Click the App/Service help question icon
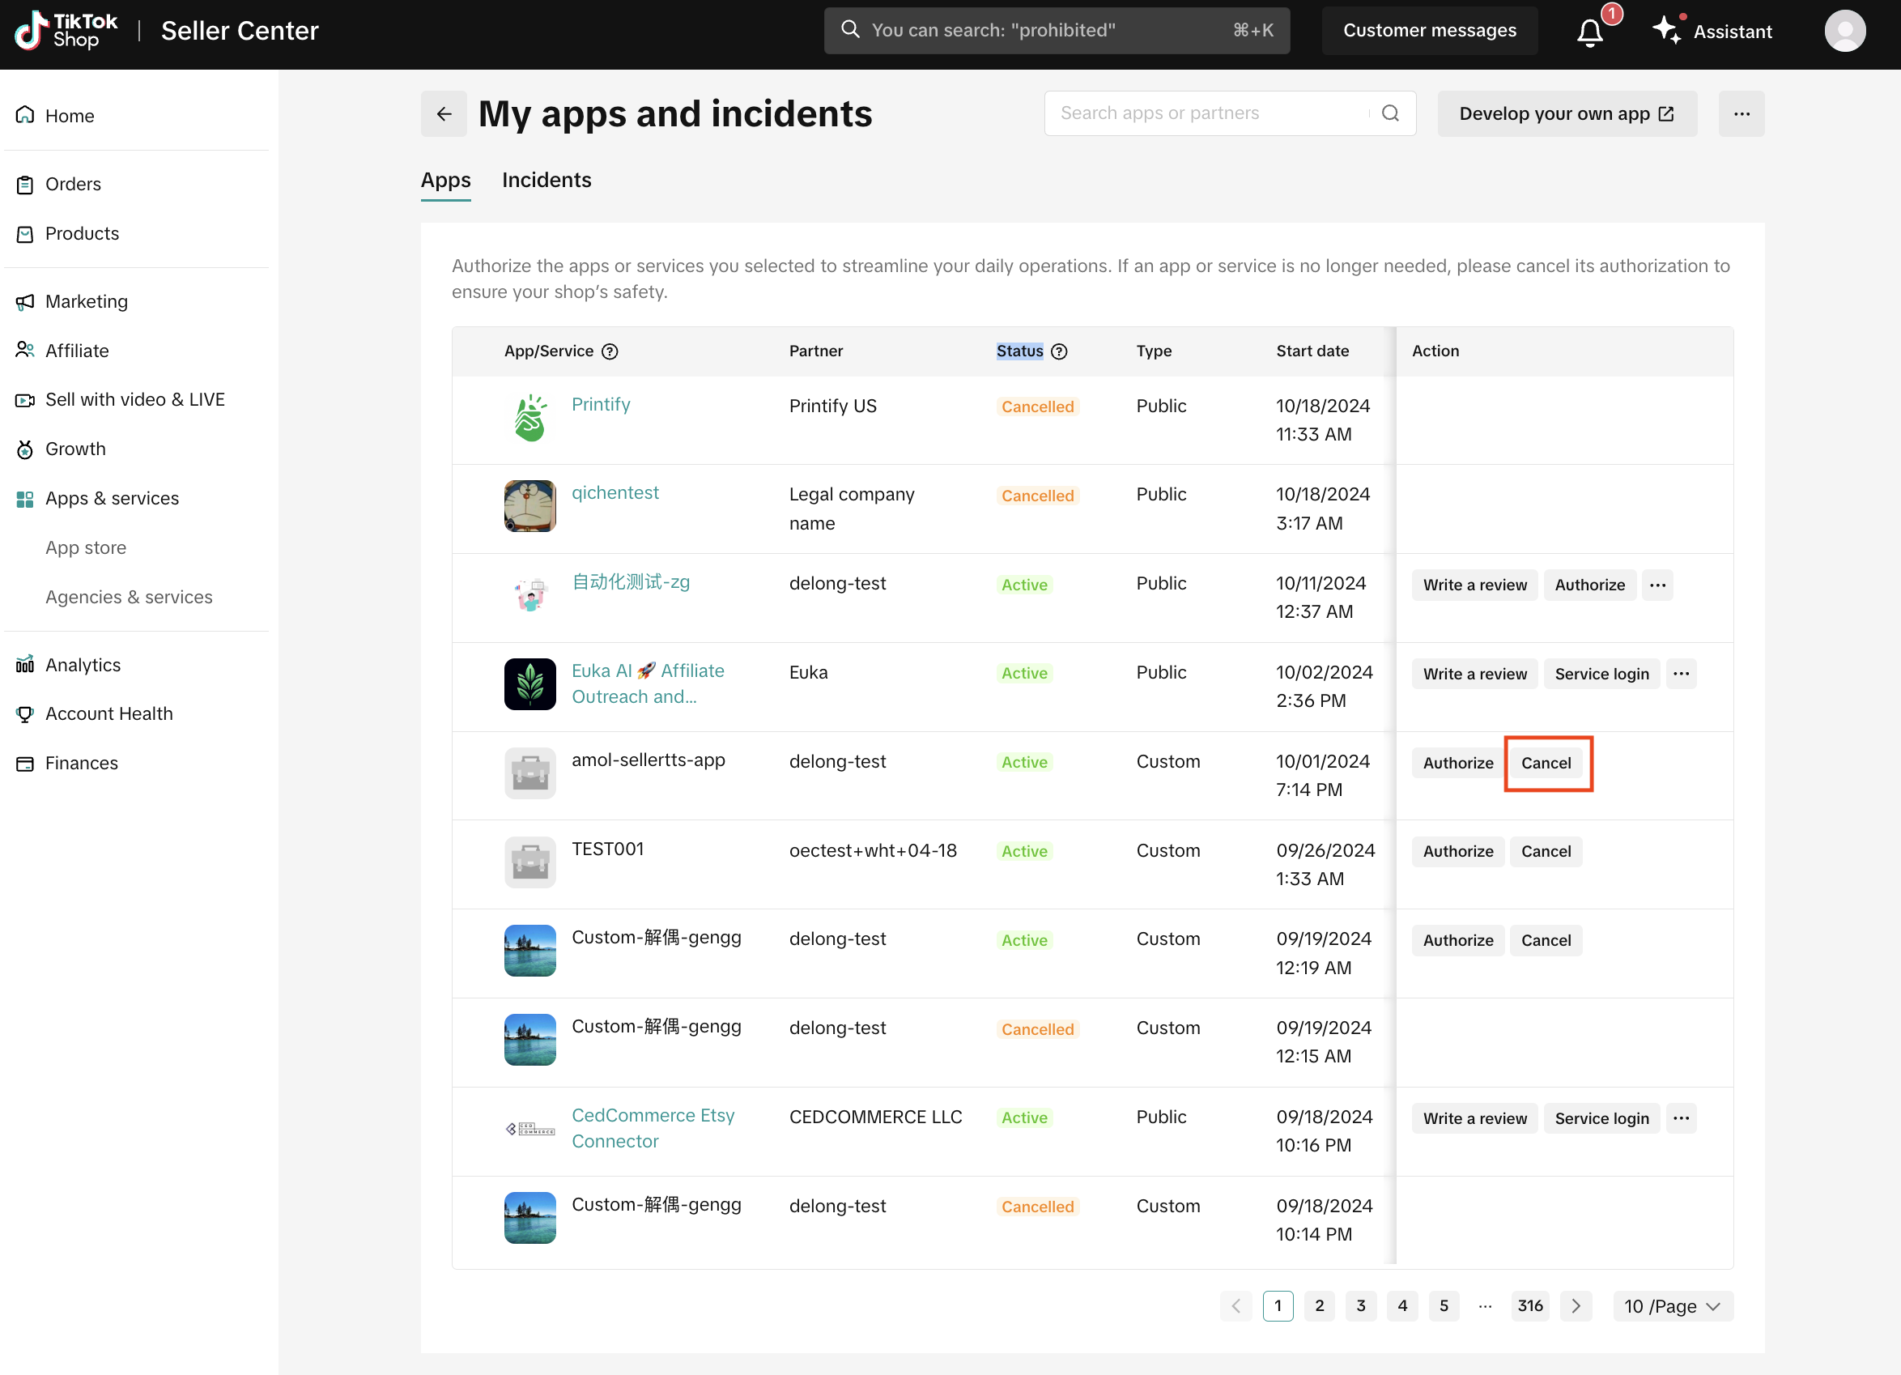 pos(610,351)
